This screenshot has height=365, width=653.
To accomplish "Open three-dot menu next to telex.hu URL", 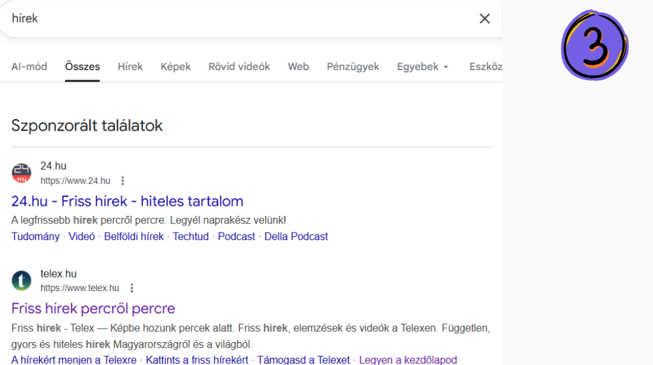I will point(132,288).
